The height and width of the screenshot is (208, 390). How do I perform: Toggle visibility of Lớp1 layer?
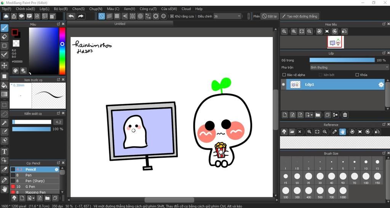pos(283,85)
